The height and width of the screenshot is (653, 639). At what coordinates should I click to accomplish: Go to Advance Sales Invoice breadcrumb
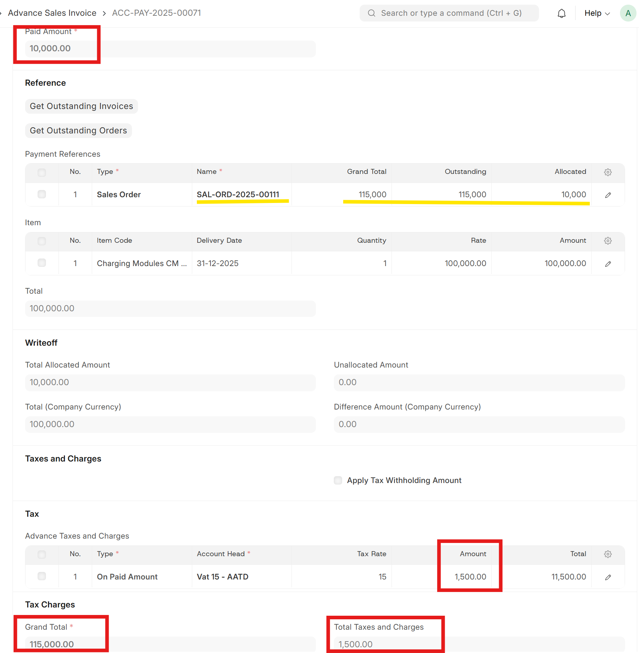(52, 13)
